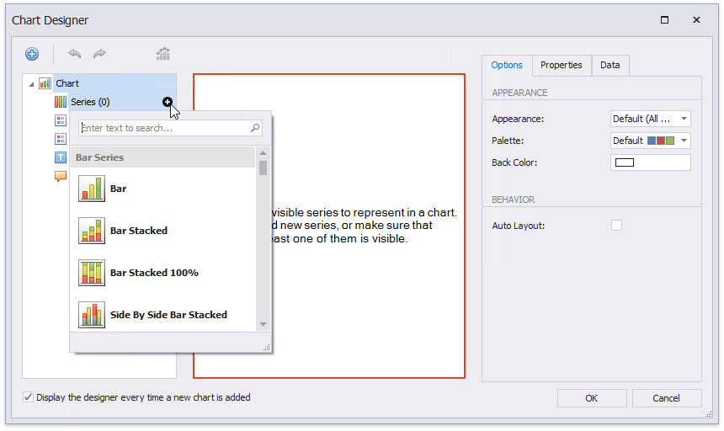Click the series search text field
The height and width of the screenshot is (431, 724).
tap(164, 128)
